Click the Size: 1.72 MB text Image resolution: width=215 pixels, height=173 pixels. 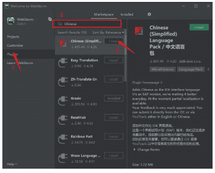point(142,165)
